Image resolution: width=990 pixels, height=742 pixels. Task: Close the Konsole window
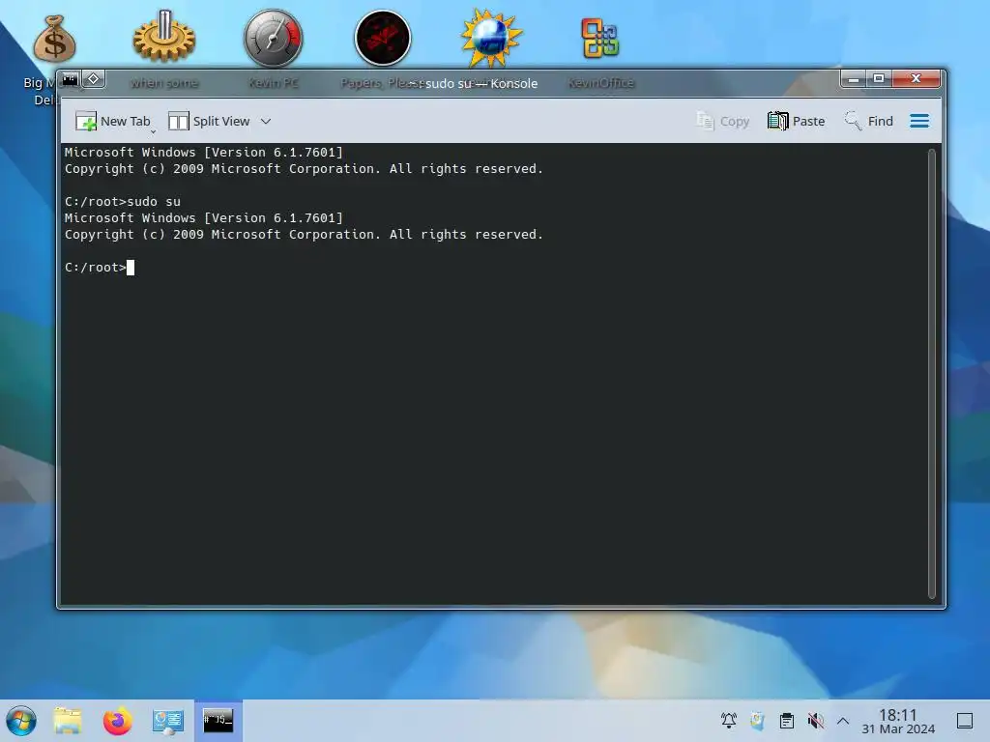(917, 79)
